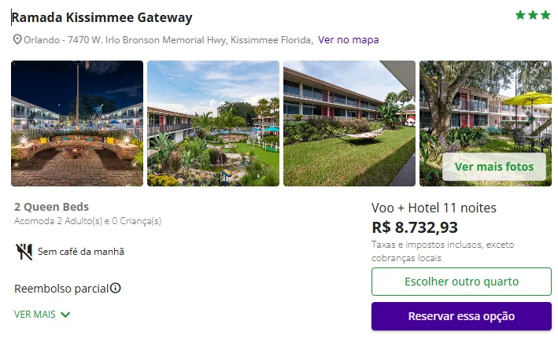The height and width of the screenshot is (339, 558).
Task: Click the Sem café da manhã label
Action: (81, 252)
